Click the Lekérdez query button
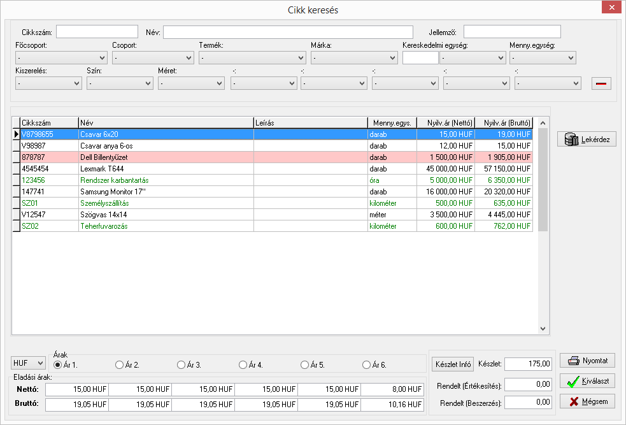Viewport: 626px width, 425px height. point(587,140)
